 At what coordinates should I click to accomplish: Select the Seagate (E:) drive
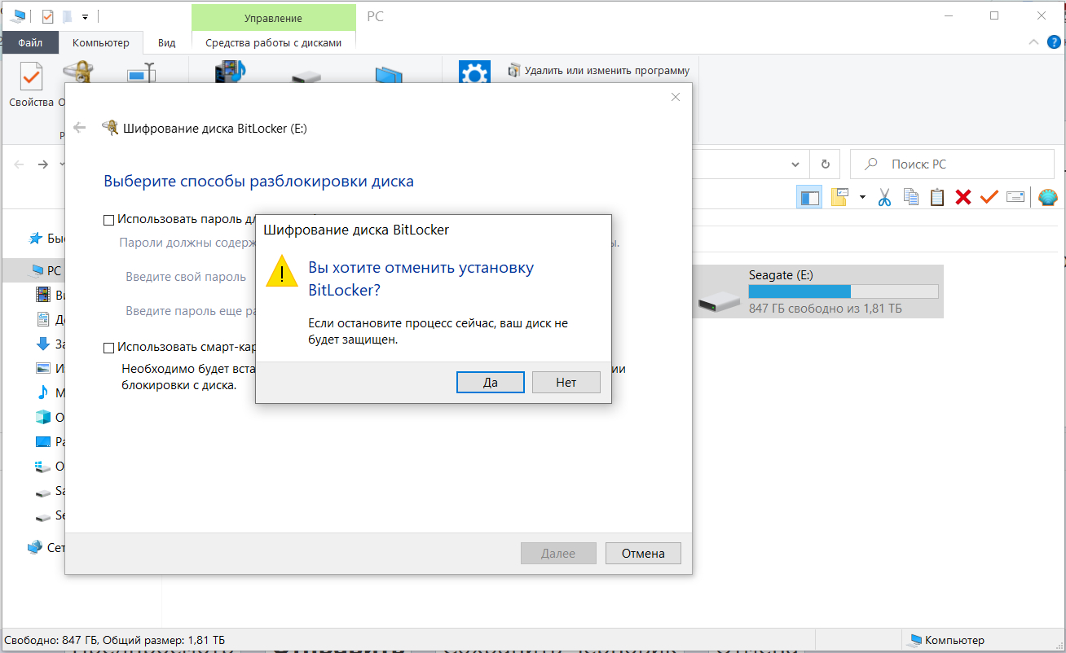point(817,291)
